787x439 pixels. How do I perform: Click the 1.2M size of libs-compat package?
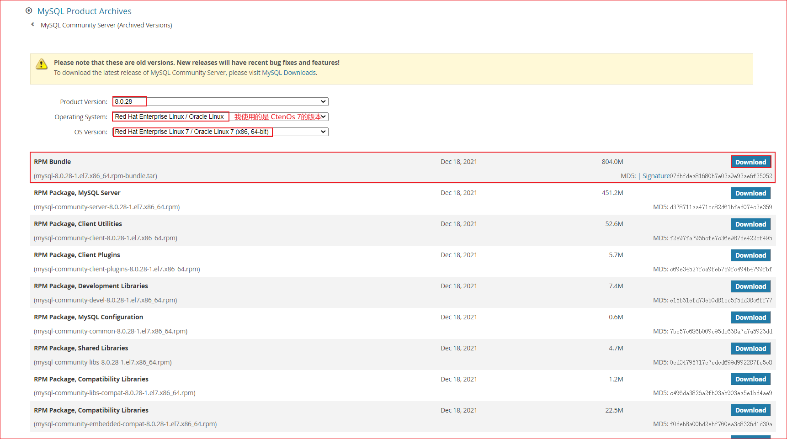tap(616, 379)
